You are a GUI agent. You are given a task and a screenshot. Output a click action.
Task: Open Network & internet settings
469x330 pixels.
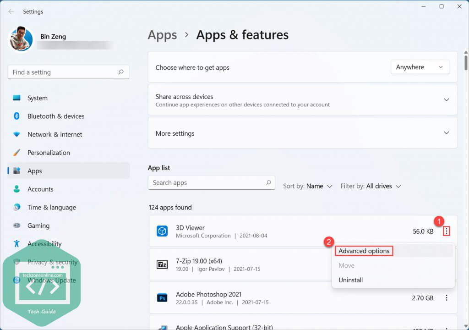click(16, 134)
